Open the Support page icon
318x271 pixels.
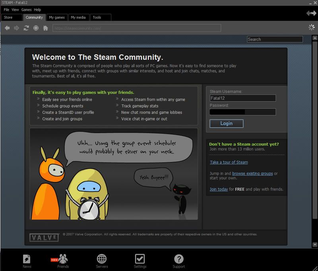178,258
